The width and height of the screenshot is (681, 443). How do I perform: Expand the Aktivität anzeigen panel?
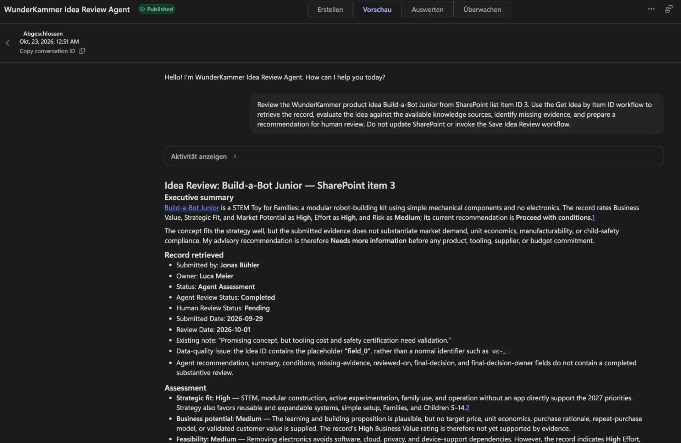pos(414,156)
